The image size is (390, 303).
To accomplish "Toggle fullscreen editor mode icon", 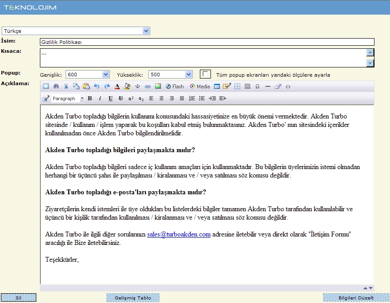I will click(x=46, y=87).
